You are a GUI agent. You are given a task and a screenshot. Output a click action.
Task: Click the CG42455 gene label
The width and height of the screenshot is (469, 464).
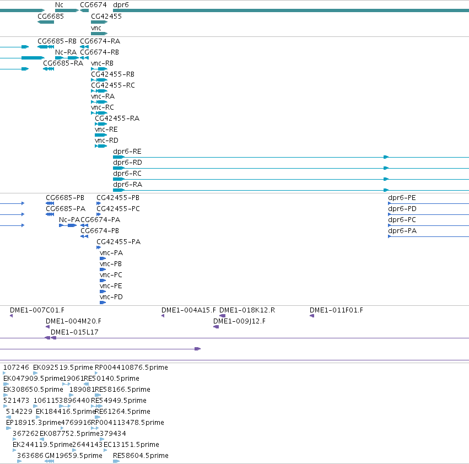tap(106, 16)
